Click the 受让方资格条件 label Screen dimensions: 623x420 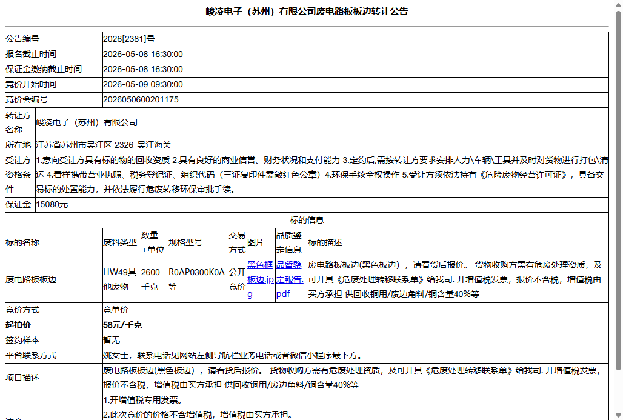(18, 175)
